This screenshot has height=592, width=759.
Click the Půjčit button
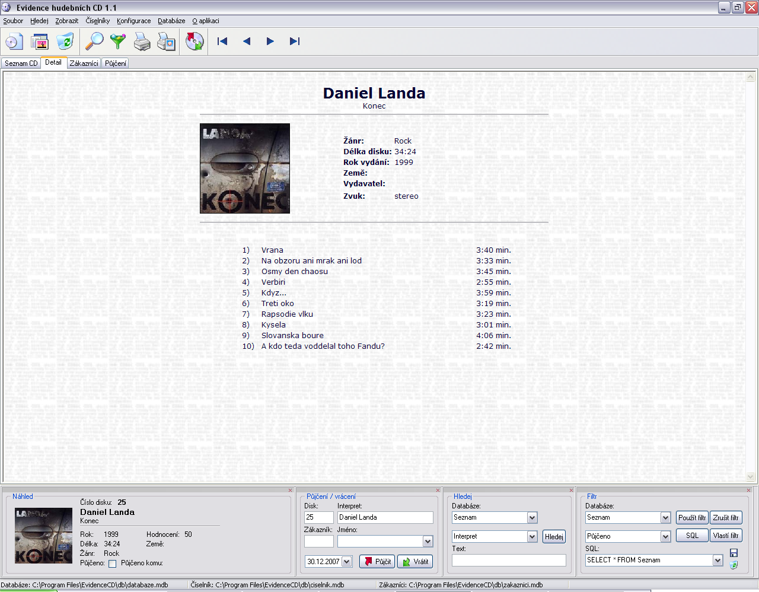(x=377, y=562)
